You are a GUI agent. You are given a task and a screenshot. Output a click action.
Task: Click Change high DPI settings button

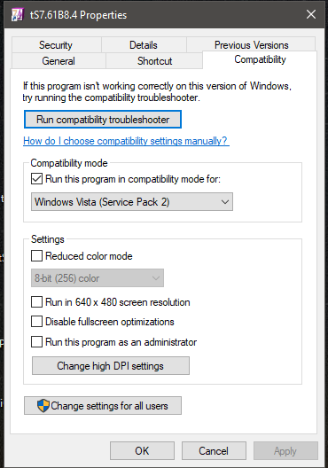click(x=111, y=366)
